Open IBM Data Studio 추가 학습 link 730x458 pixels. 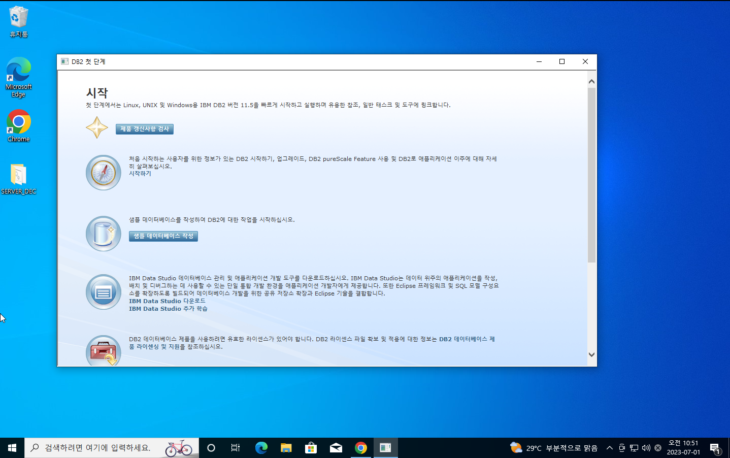point(168,309)
